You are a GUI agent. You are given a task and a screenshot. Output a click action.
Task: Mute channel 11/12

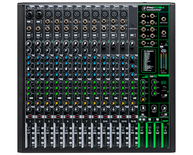114,117
